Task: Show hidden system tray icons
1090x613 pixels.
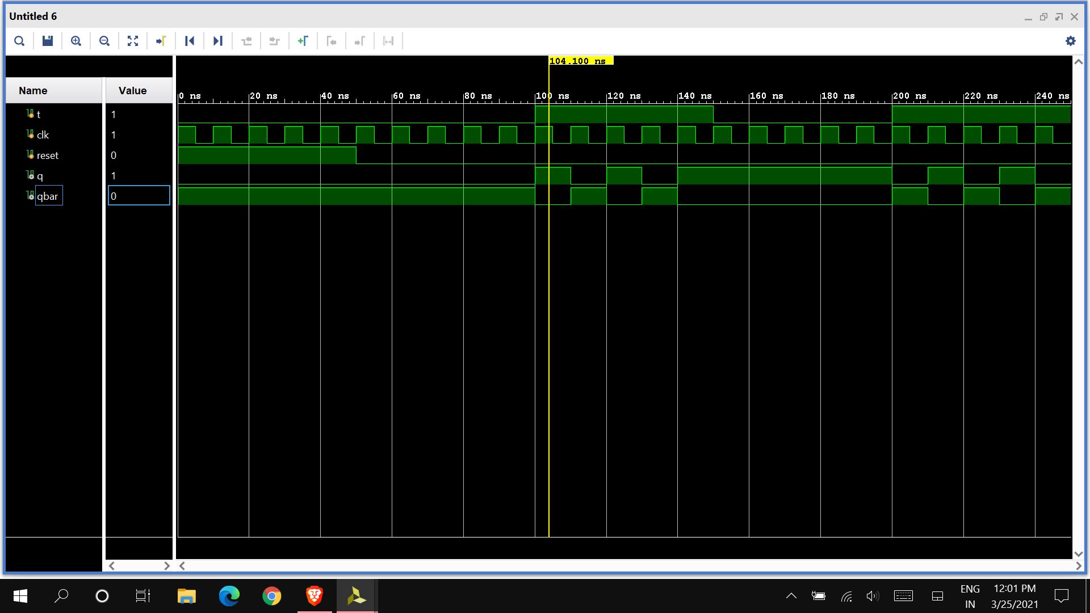Action: pyautogui.click(x=791, y=596)
